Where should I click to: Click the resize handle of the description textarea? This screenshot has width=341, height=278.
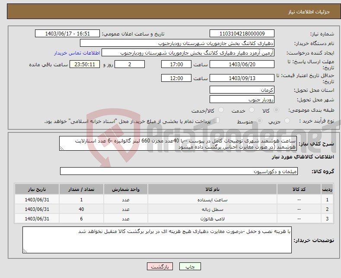pos(62,149)
